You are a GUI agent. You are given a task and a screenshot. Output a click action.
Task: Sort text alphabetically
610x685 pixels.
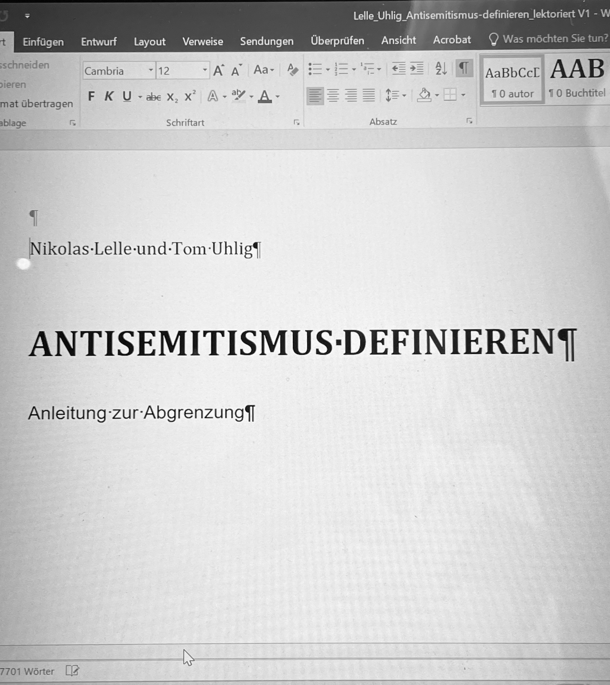click(x=441, y=68)
